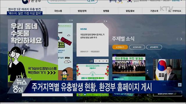Open the 발행물 menu
Viewport: 186px width, 104px height.
coord(106,11)
